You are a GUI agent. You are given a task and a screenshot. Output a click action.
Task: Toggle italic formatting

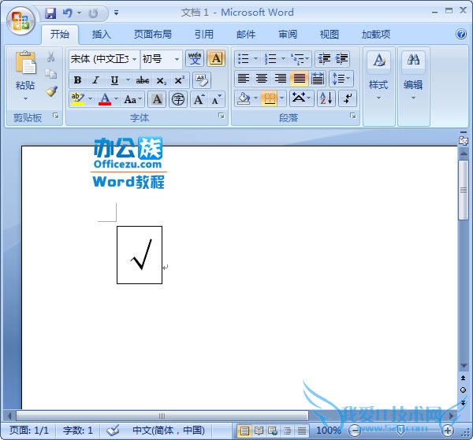(96, 80)
